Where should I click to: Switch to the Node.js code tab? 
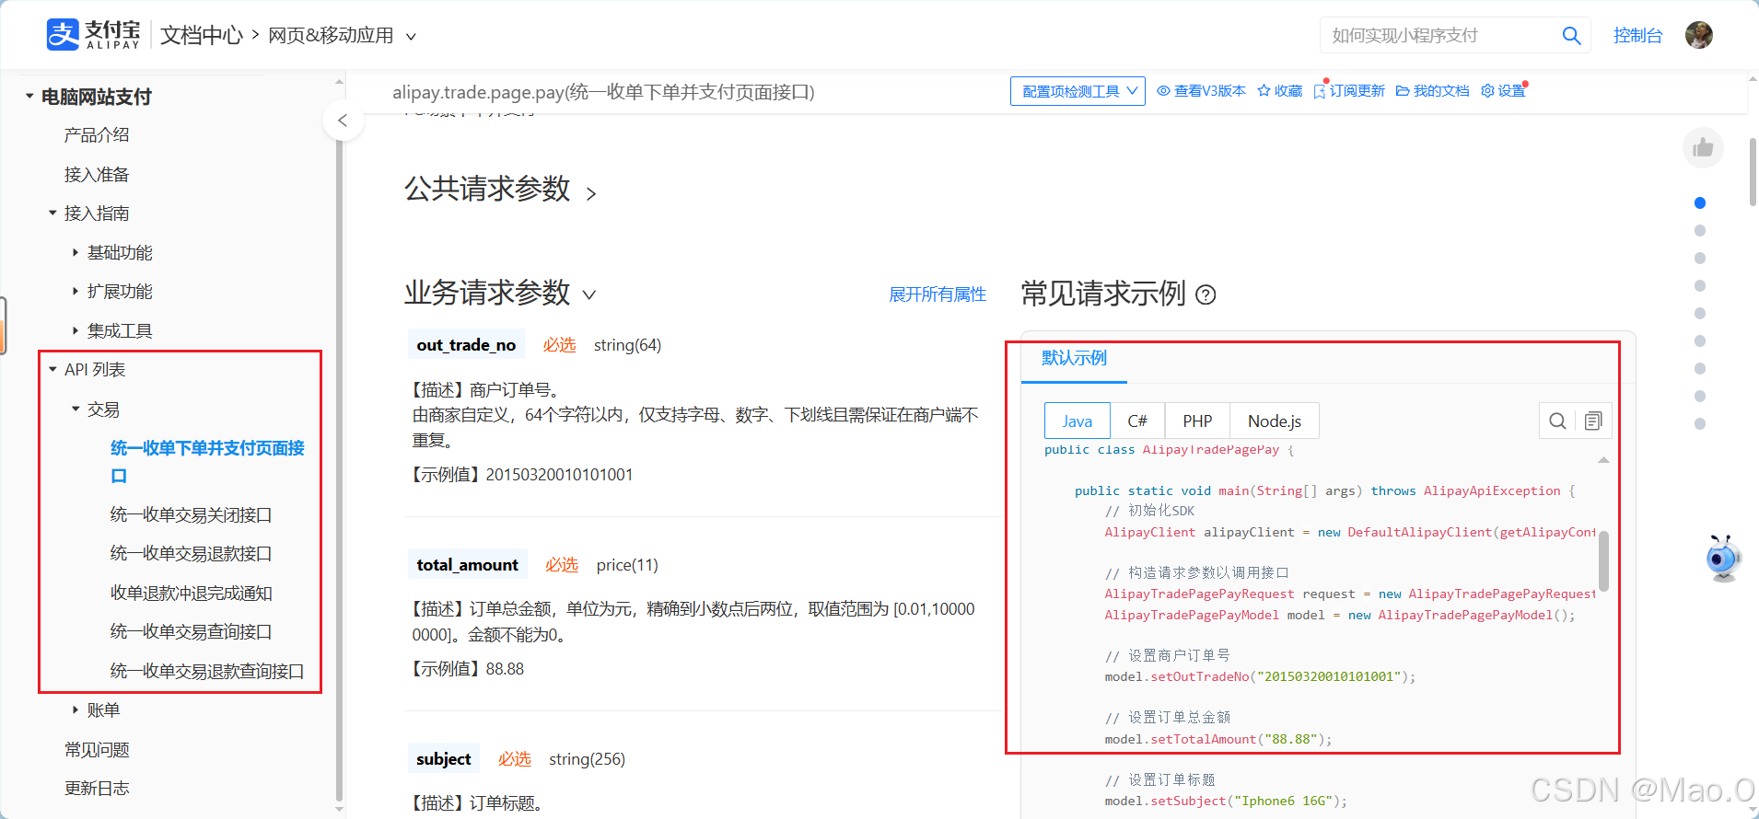[1275, 421]
